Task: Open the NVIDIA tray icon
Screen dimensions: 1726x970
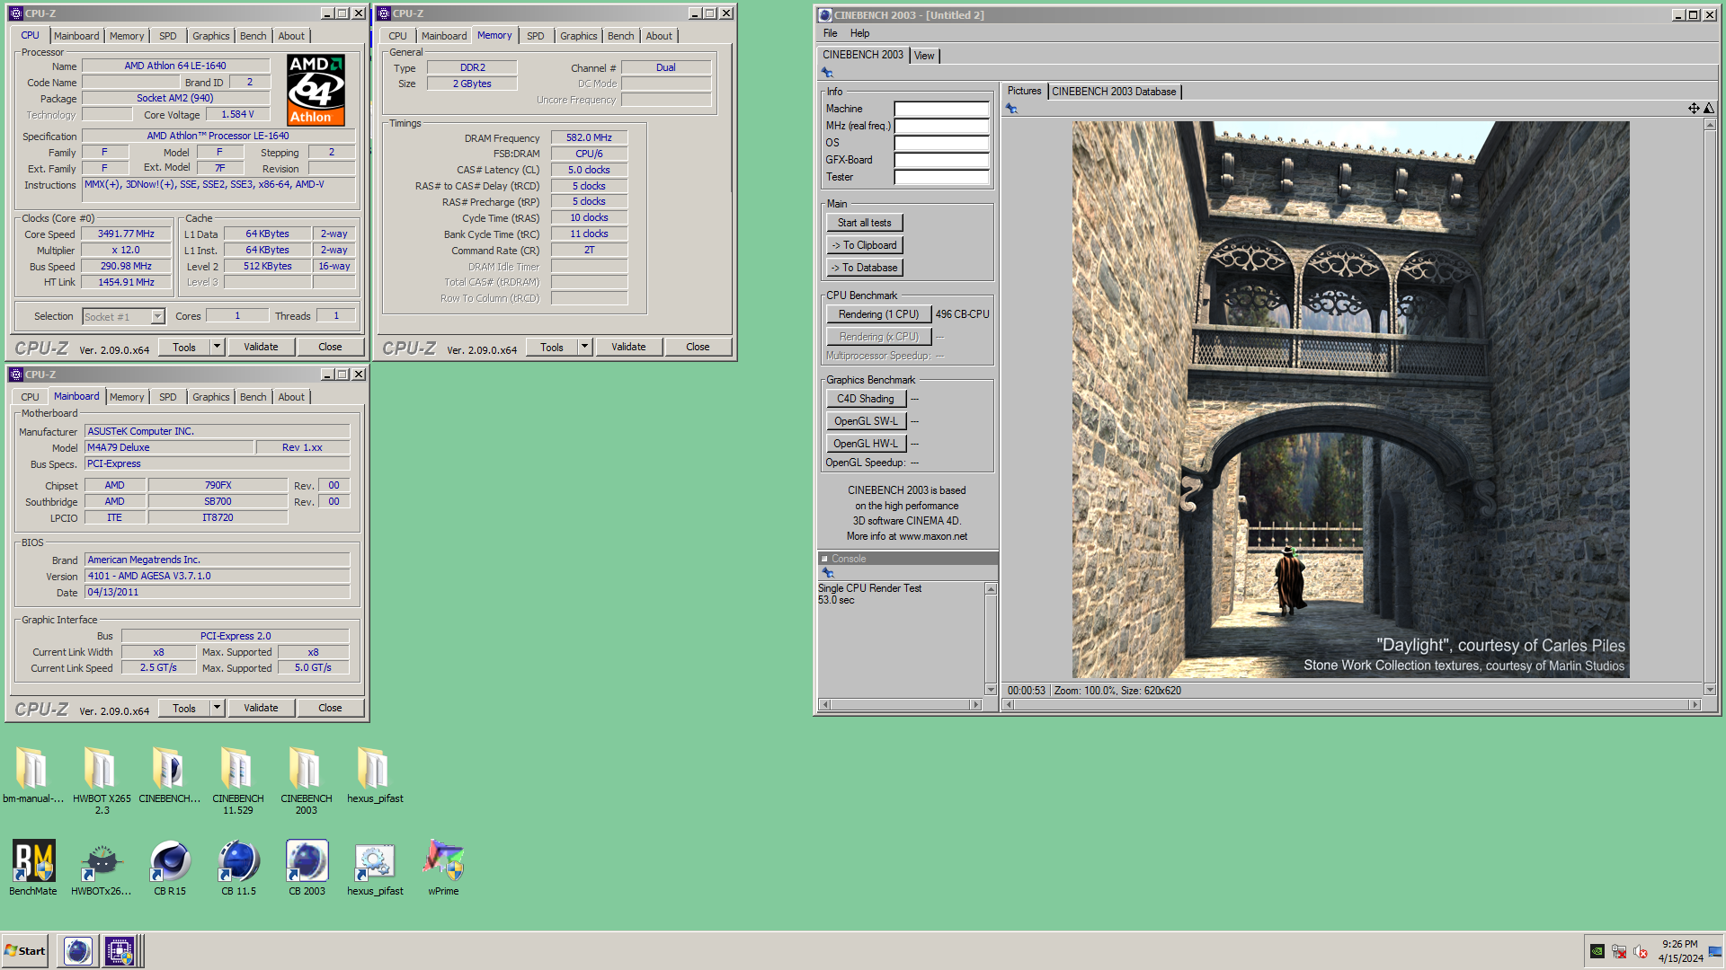Action: (x=1597, y=951)
